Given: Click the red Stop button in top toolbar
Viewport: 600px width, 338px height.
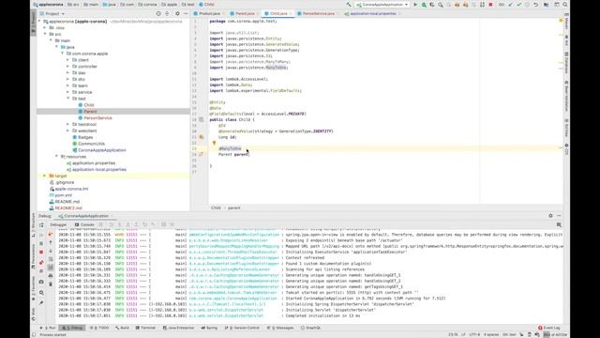Looking at the screenshot, I should [x=490, y=5].
